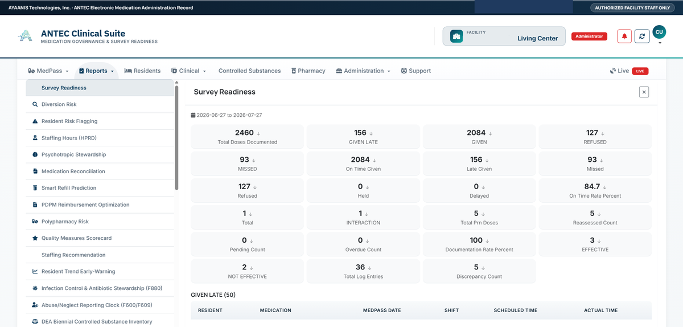Click the red Administrator badge
The image size is (683, 327).
589,36
